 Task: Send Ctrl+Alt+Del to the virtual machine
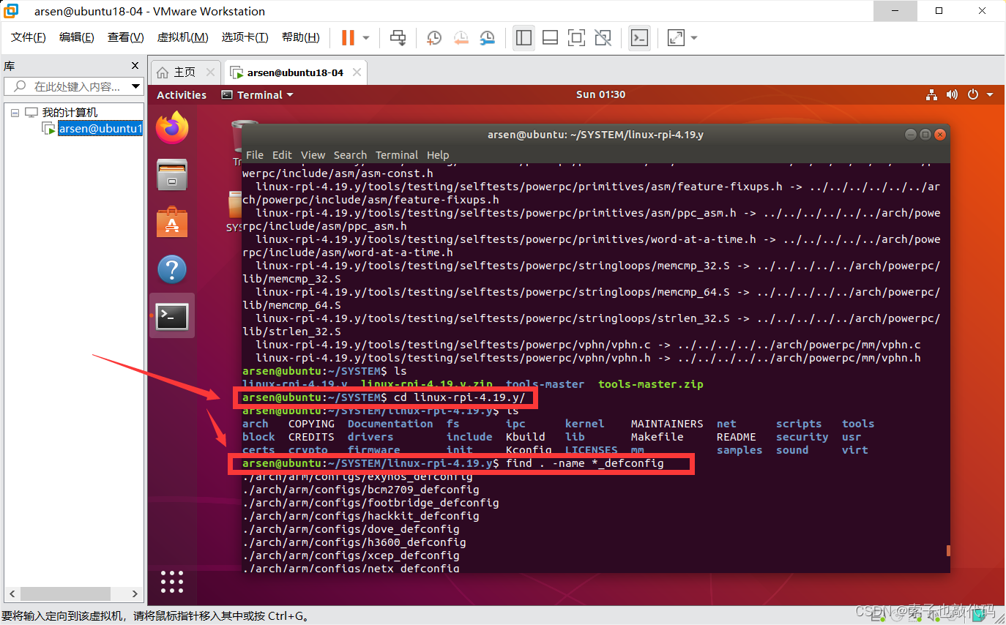tap(398, 37)
